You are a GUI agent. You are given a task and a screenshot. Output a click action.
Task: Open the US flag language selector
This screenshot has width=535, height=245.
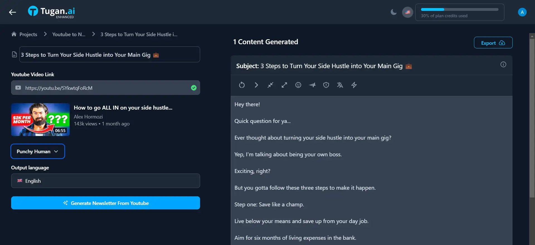[x=407, y=12]
